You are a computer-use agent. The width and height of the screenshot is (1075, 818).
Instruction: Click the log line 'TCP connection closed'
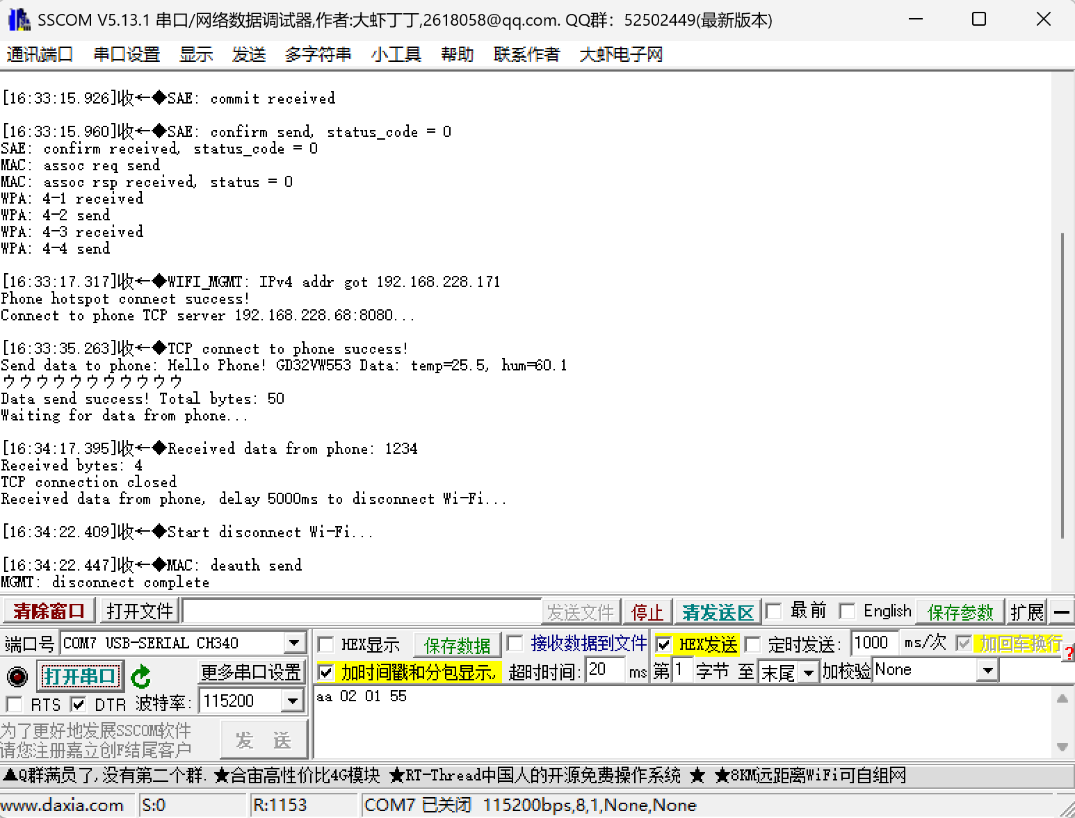tap(89, 482)
